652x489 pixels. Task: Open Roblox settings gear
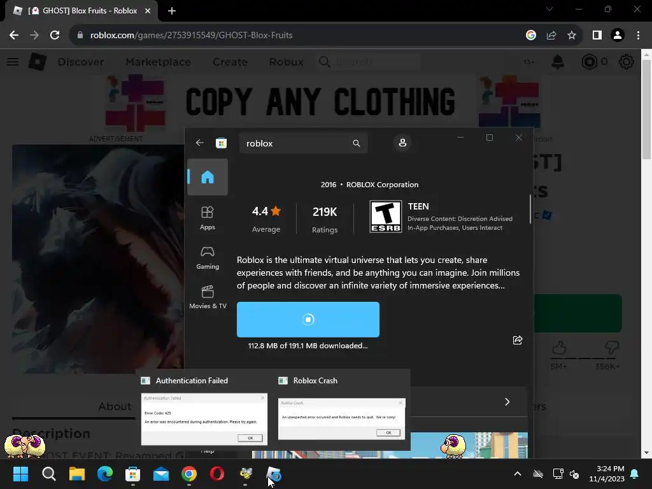627,62
